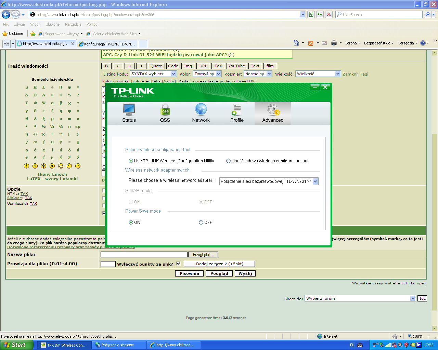Insert the exclamation mark emoticon
The height and width of the screenshot is (350, 438).
(26, 166)
